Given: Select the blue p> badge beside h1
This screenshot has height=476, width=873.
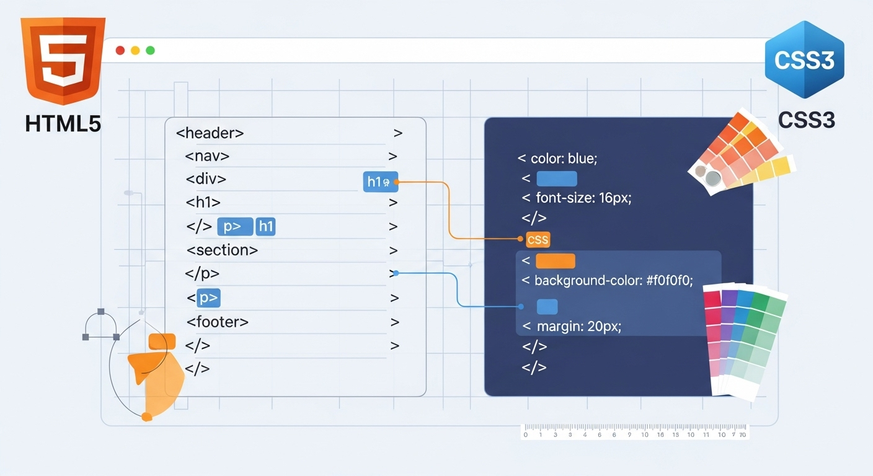Looking at the screenshot, I should (235, 227).
